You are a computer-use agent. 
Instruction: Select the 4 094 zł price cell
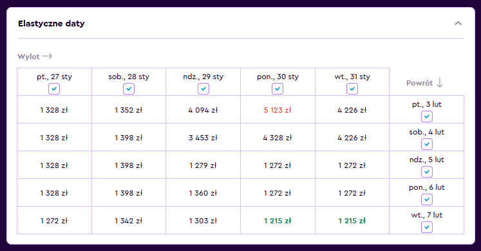click(x=203, y=110)
